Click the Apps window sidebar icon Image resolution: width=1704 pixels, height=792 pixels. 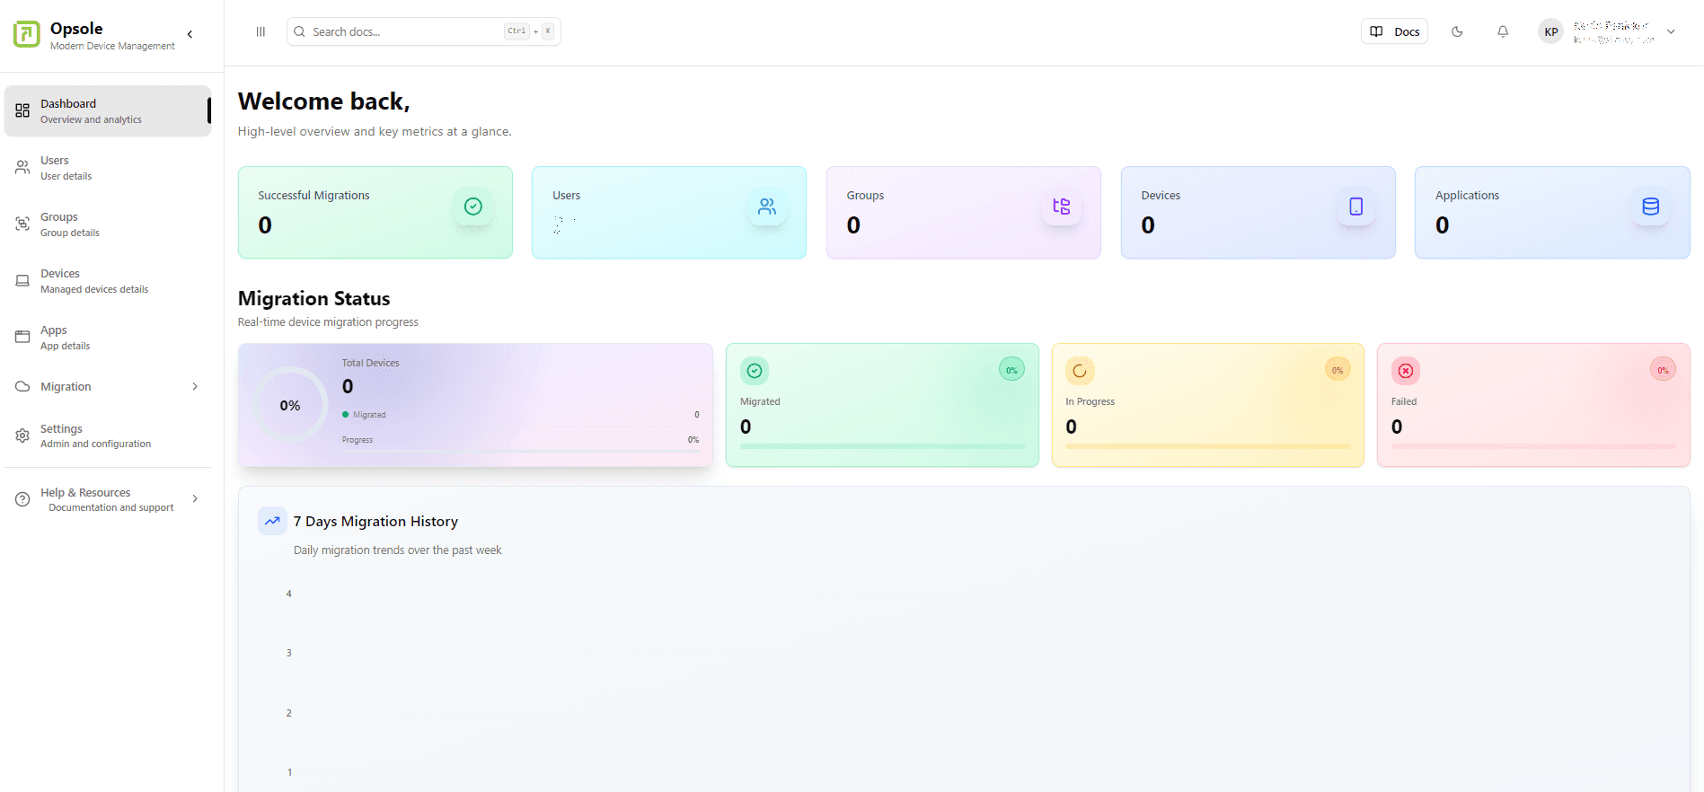[x=22, y=338]
